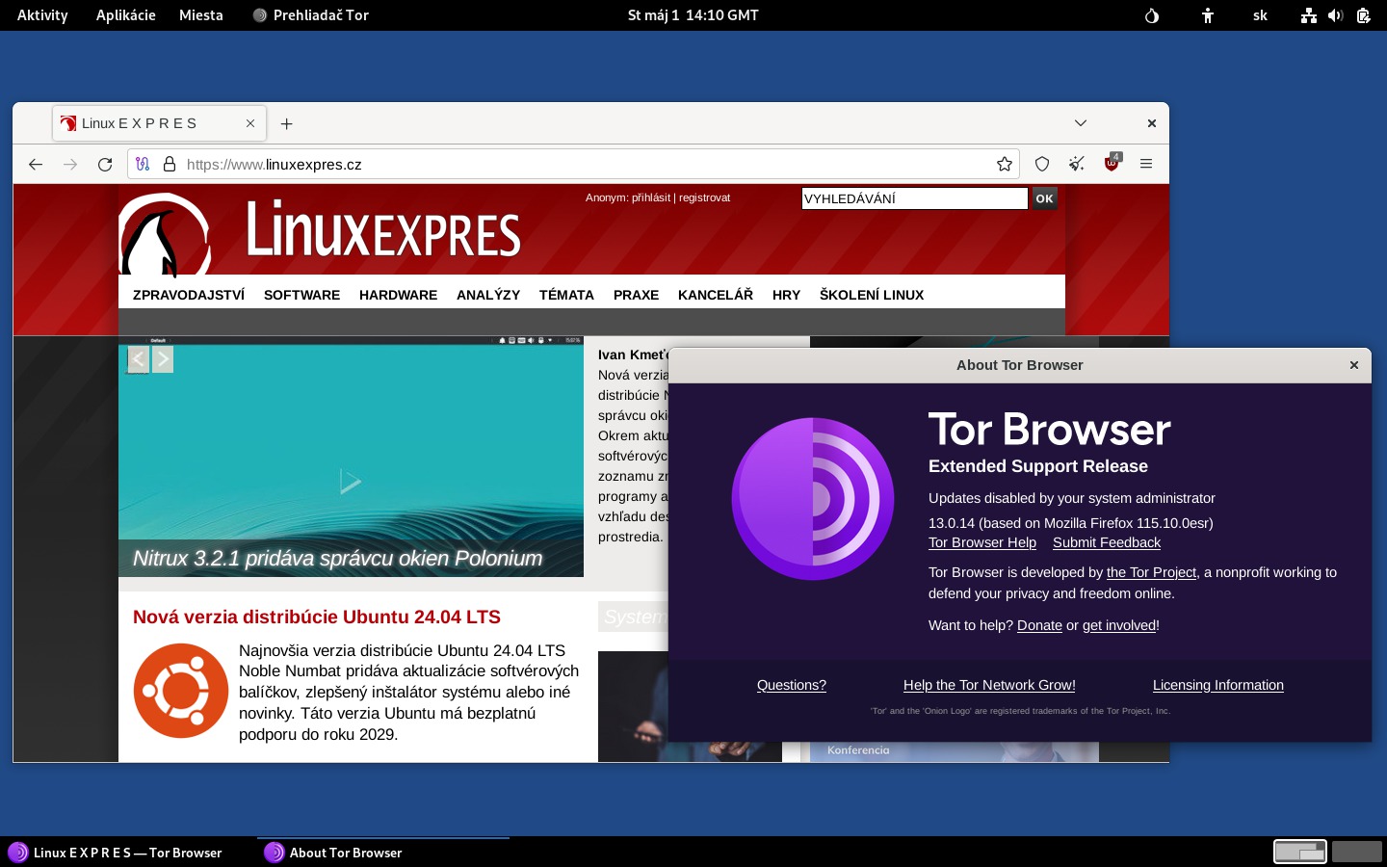This screenshot has height=867, width=1387.
Task: Open the Tor Browser Help link
Action: pyautogui.click(x=982, y=542)
